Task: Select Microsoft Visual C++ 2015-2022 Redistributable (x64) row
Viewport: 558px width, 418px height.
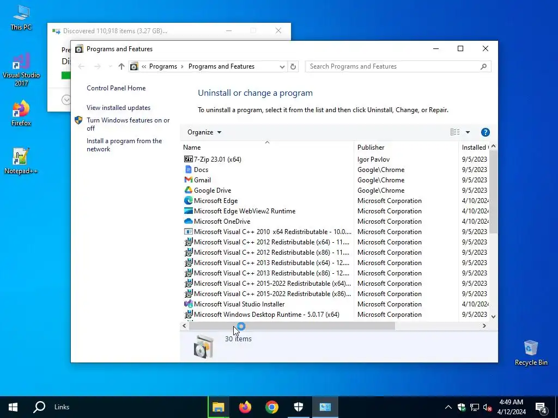Action: [x=335, y=283]
